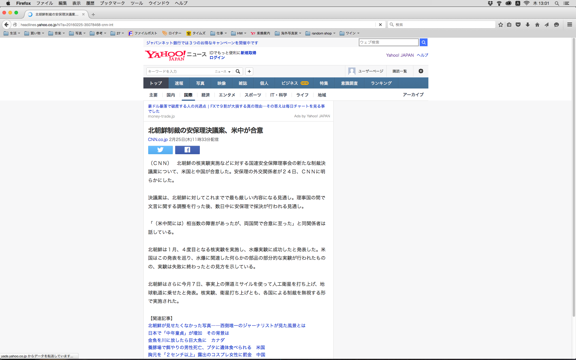This screenshot has height=360, width=576.
Task: Bookmark this page with the star icon
Action: click(500, 25)
